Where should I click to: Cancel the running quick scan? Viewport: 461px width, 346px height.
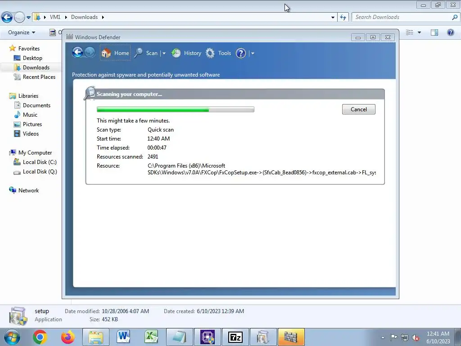359,109
